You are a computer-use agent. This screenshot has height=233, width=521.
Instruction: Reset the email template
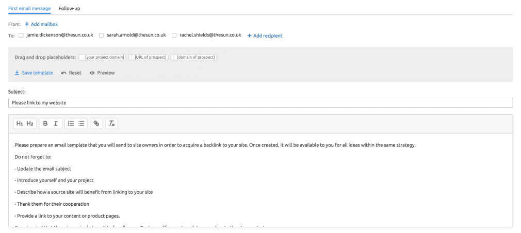click(x=71, y=73)
